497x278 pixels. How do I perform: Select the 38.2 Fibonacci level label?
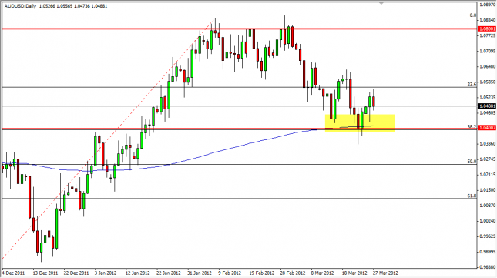click(x=472, y=126)
